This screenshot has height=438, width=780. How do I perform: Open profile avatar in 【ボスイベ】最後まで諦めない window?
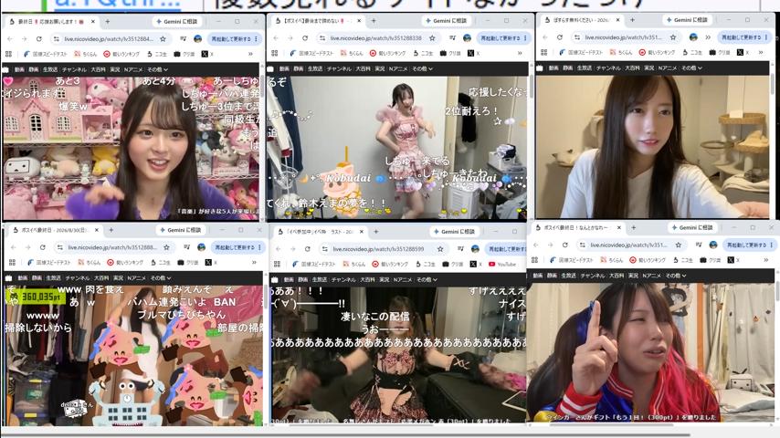coord(467,37)
